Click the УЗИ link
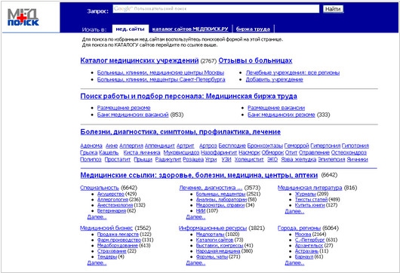 click(x=226, y=160)
